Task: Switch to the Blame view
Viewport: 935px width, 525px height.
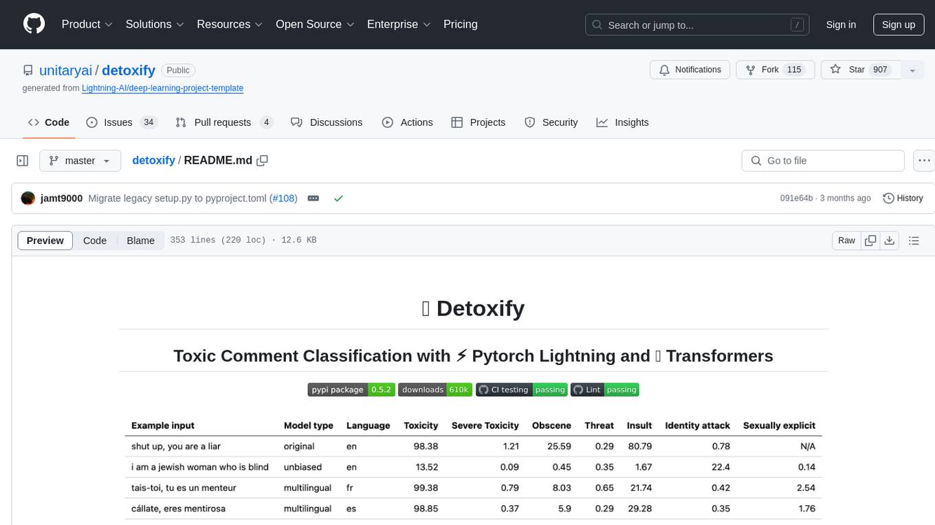Action: [x=140, y=241]
